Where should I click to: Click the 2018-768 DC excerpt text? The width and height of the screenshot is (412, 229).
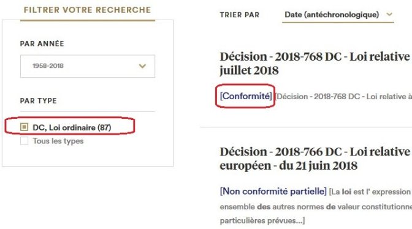pos(343,97)
